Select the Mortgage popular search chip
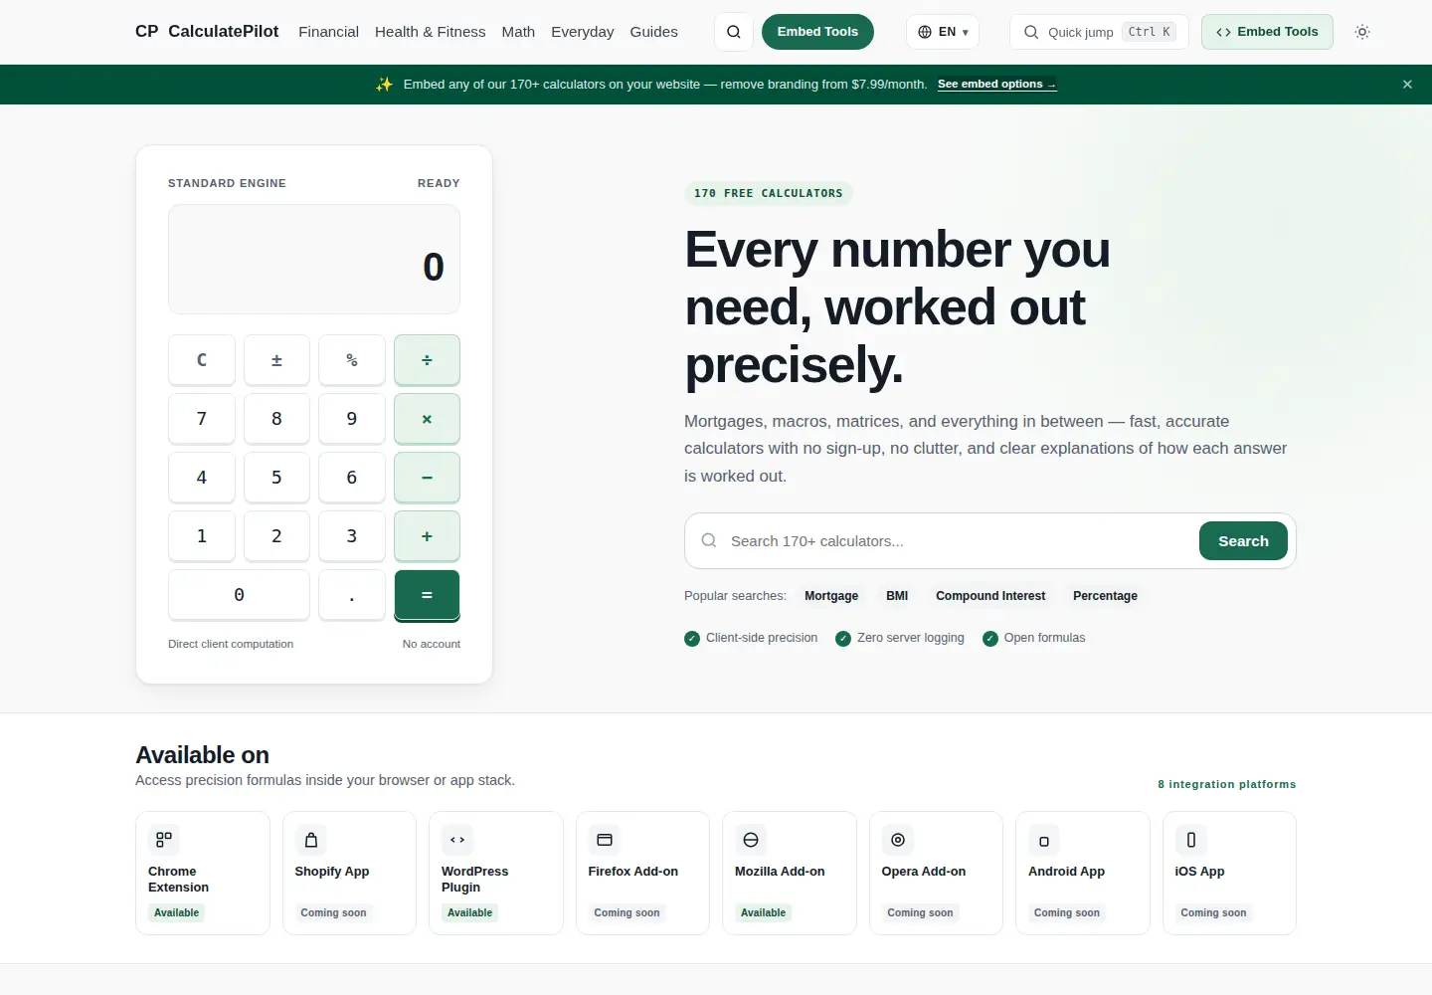 pyautogui.click(x=831, y=596)
